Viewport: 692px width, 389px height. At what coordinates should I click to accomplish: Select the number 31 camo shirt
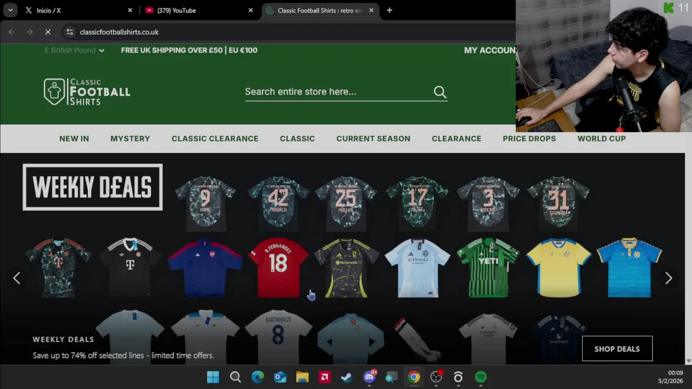coord(558,203)
